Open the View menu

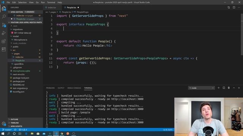(31, 2)
